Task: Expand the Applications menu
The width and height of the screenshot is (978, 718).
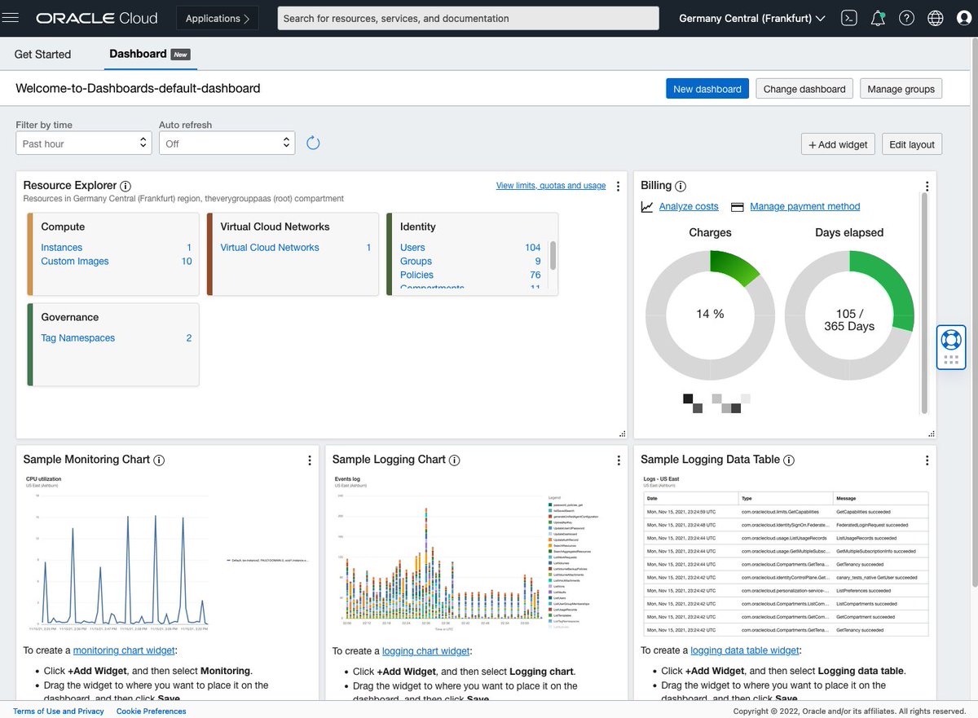Action: click(x=218, y=18)
